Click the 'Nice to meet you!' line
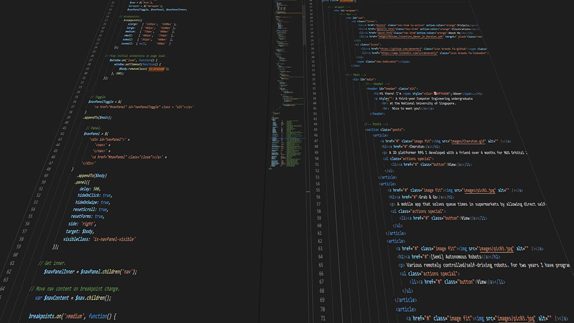The width and height of the screenshot is (574, 323). click(408, 108)
